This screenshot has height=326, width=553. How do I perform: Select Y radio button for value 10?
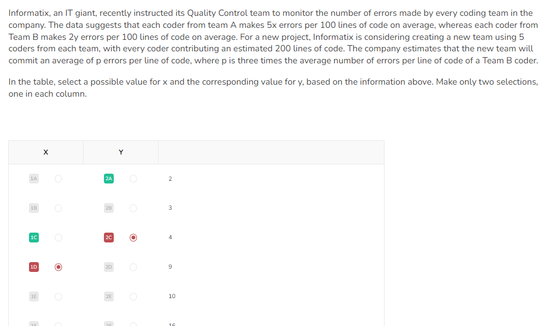133,297
